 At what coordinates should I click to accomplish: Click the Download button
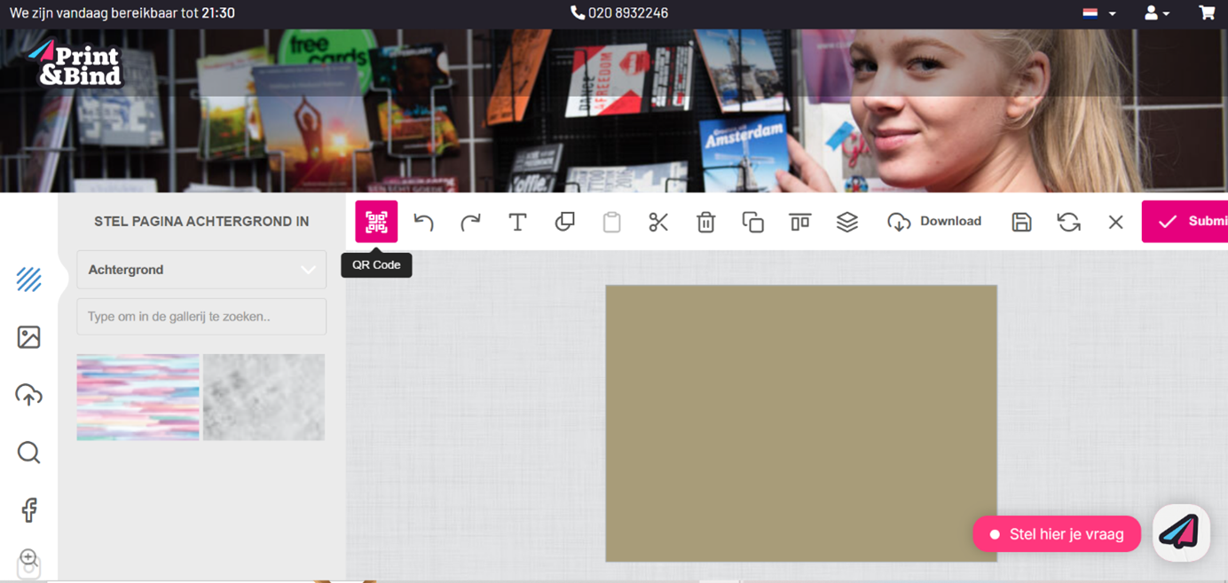click(934, 222)
